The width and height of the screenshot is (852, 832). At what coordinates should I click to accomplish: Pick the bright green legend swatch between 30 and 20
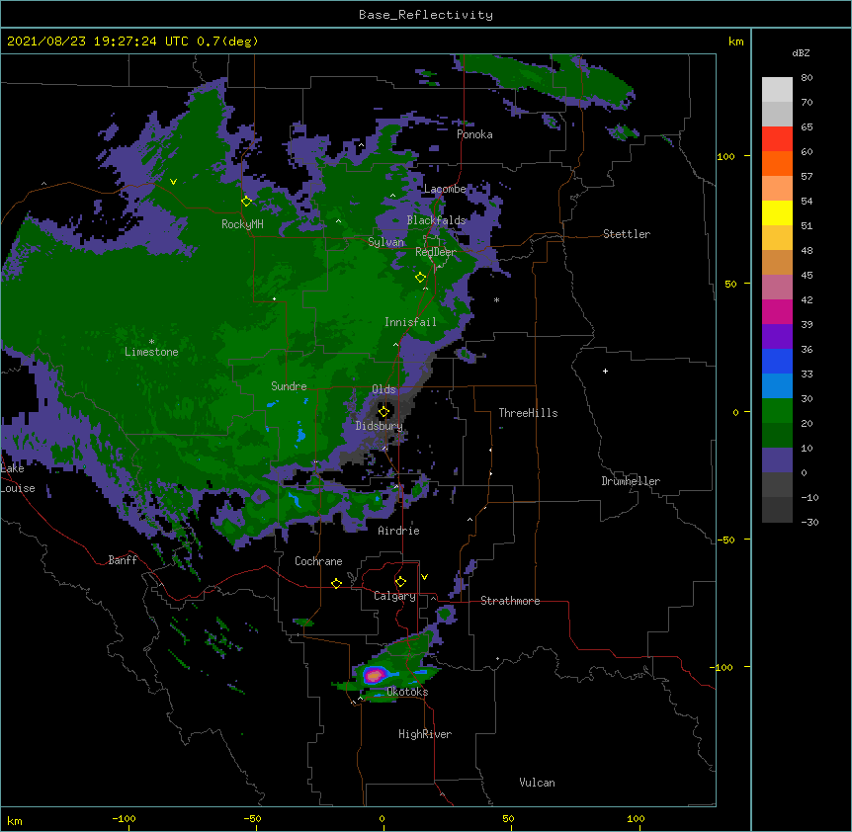[x=777, y=411]
